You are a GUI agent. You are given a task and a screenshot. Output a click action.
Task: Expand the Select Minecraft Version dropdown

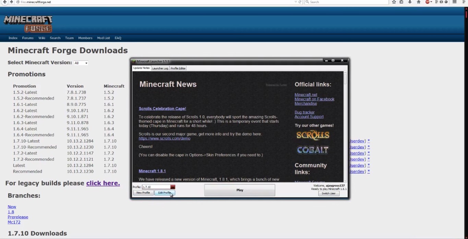point(81,63)
